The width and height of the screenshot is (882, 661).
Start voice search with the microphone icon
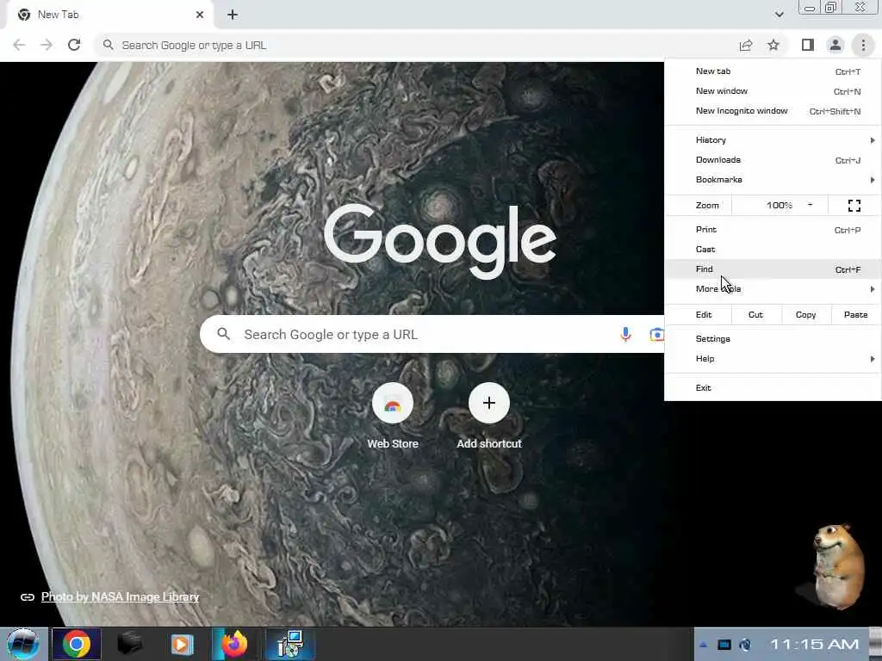(625, 335)
